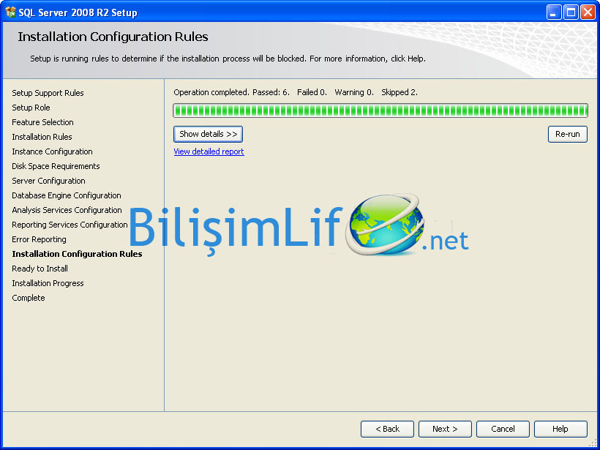This screenshot has height=450, width=600.
Task: Minimize the setup window
Action: coord(554,12)
